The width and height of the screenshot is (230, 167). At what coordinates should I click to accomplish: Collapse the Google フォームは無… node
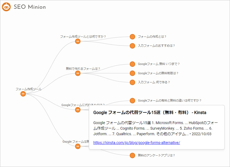78,146
